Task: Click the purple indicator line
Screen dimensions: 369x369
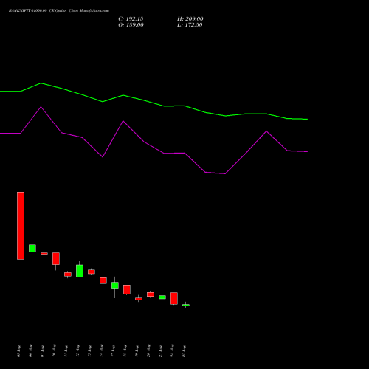Action: (164, 154)
